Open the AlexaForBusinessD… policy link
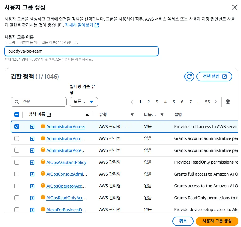Viewport: 241px width, 227px height. tap(66, 210)
